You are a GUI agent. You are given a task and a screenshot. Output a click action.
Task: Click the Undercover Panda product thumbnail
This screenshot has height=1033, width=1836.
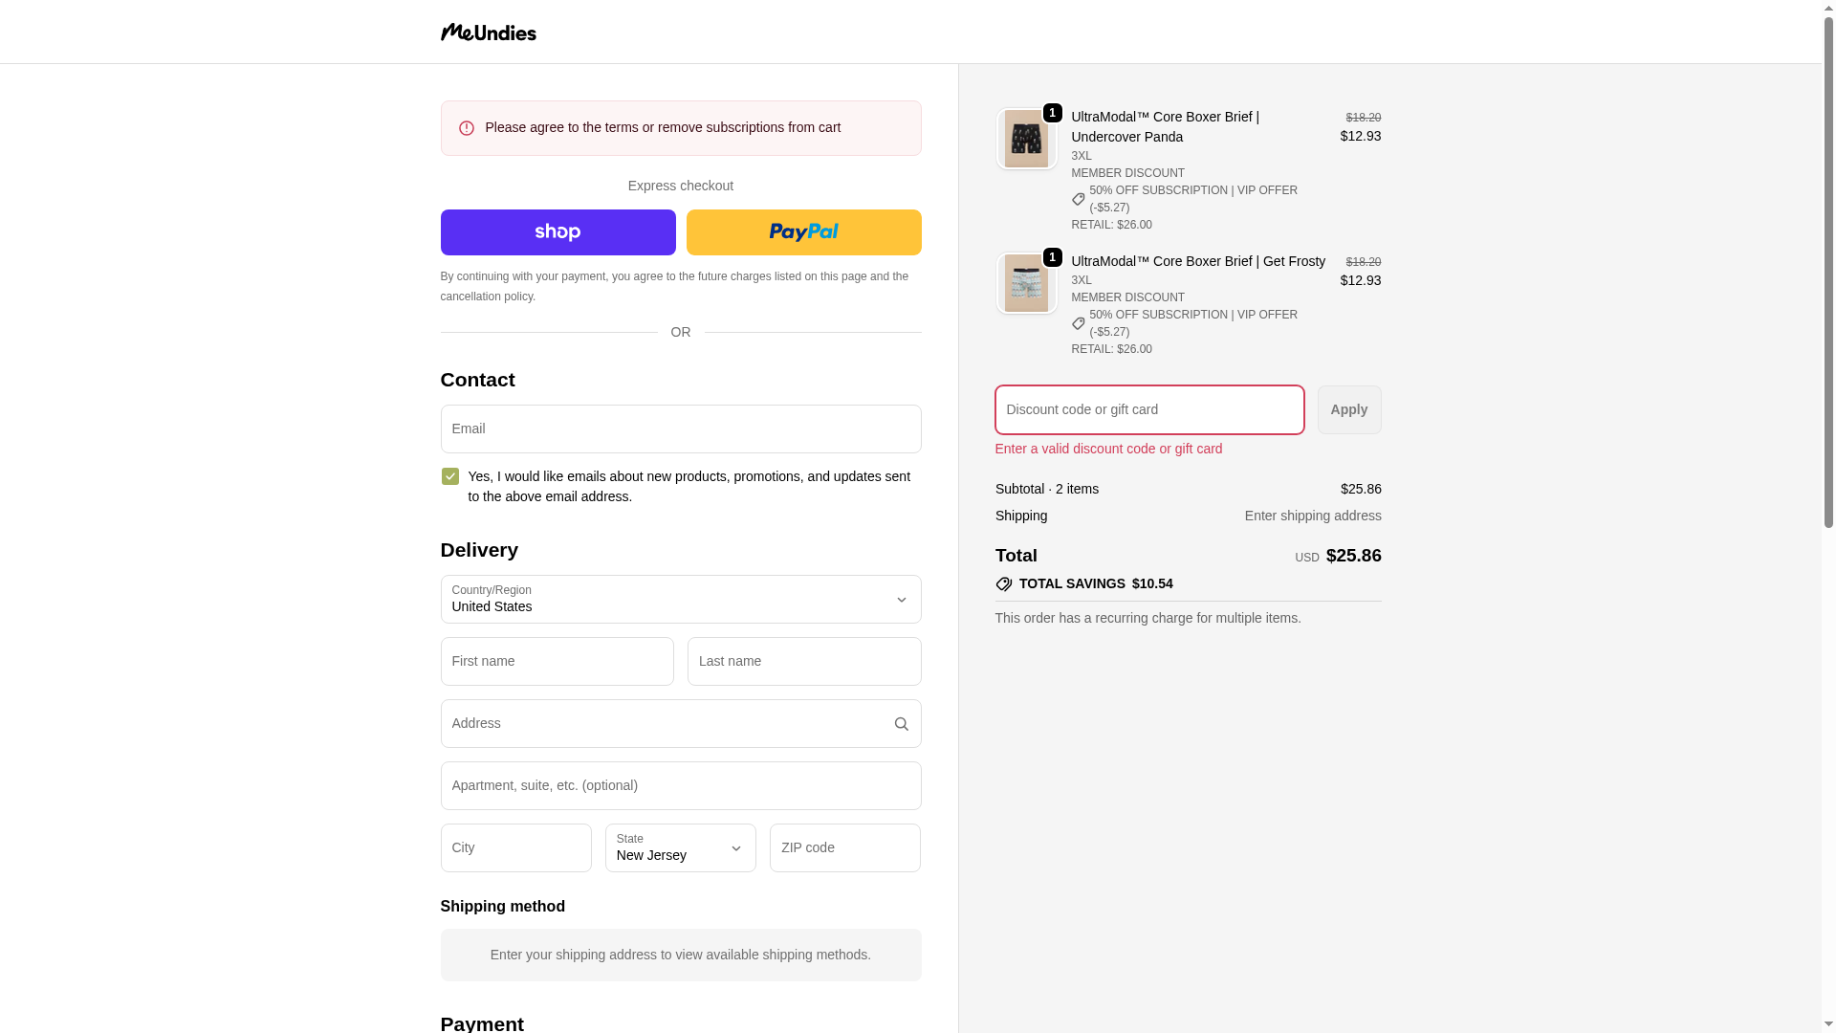point(1026,140)
